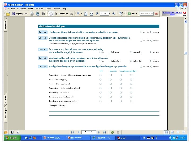Expand the Help toolbar dropdown arrow

click(137, 14)
